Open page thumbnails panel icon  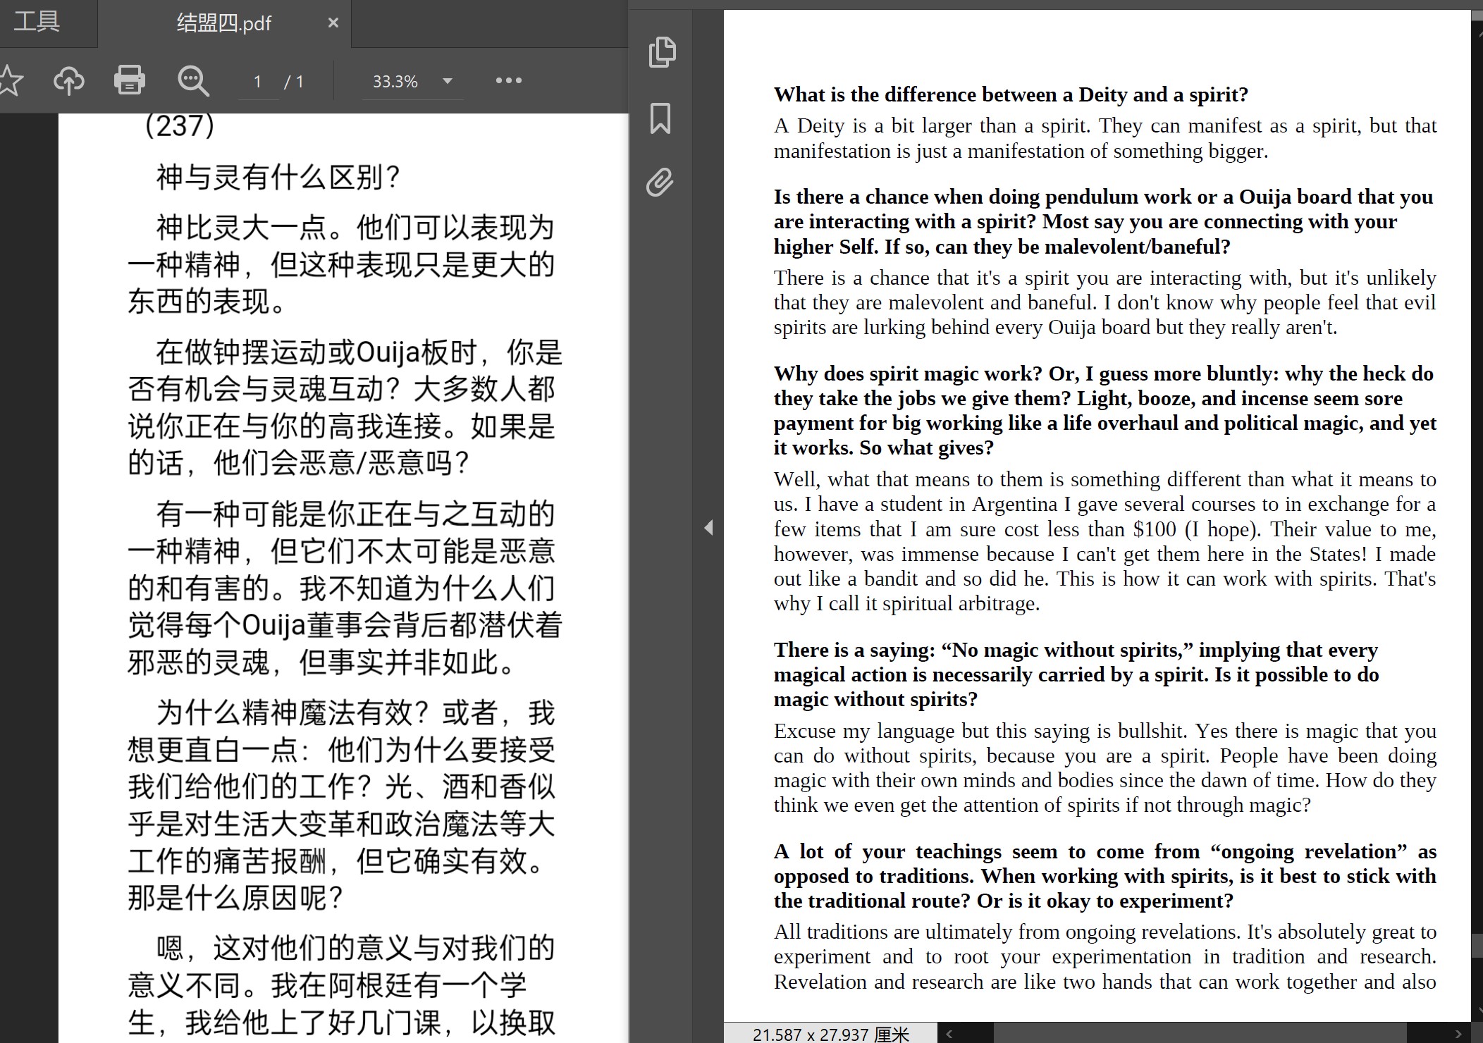(661, 52)
